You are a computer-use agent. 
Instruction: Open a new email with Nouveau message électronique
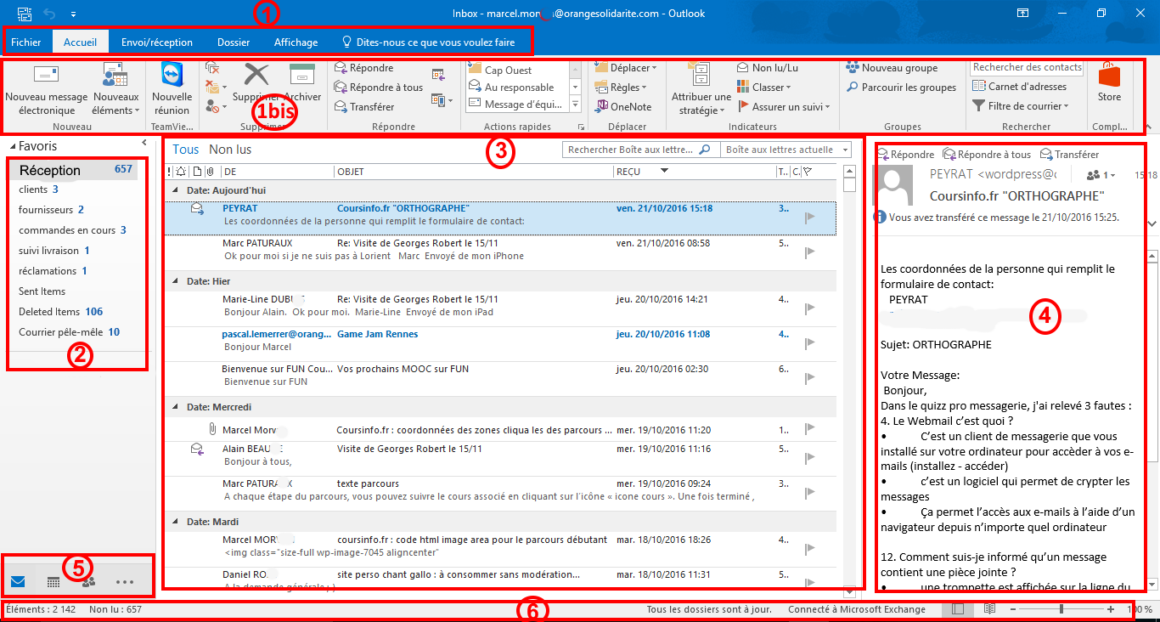(47, 89)
